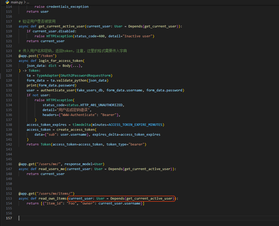
Task: Click the login_for_access_token function name
Action: click(60, 61)
